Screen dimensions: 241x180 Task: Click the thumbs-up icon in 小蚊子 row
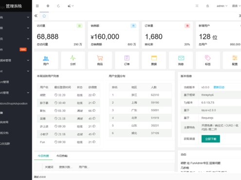94,134
